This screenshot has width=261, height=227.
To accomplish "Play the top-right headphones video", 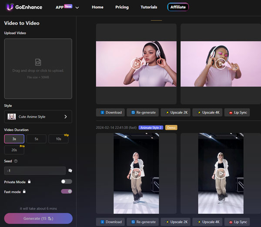I will coord(221,64).
